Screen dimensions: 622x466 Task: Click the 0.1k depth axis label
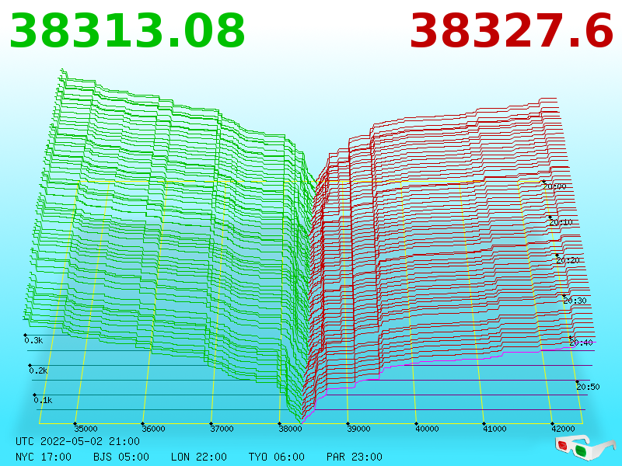[44, 400]
